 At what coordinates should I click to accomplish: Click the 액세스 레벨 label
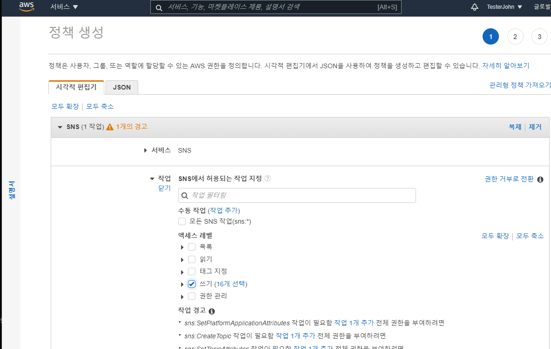(195, 235)
